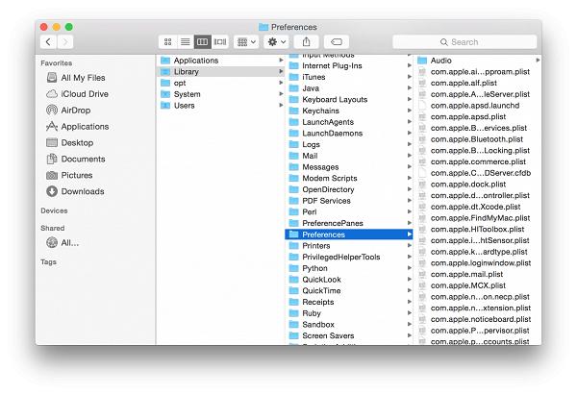
Task: Open AirDrop in sidebar
Action: point(68,110)
